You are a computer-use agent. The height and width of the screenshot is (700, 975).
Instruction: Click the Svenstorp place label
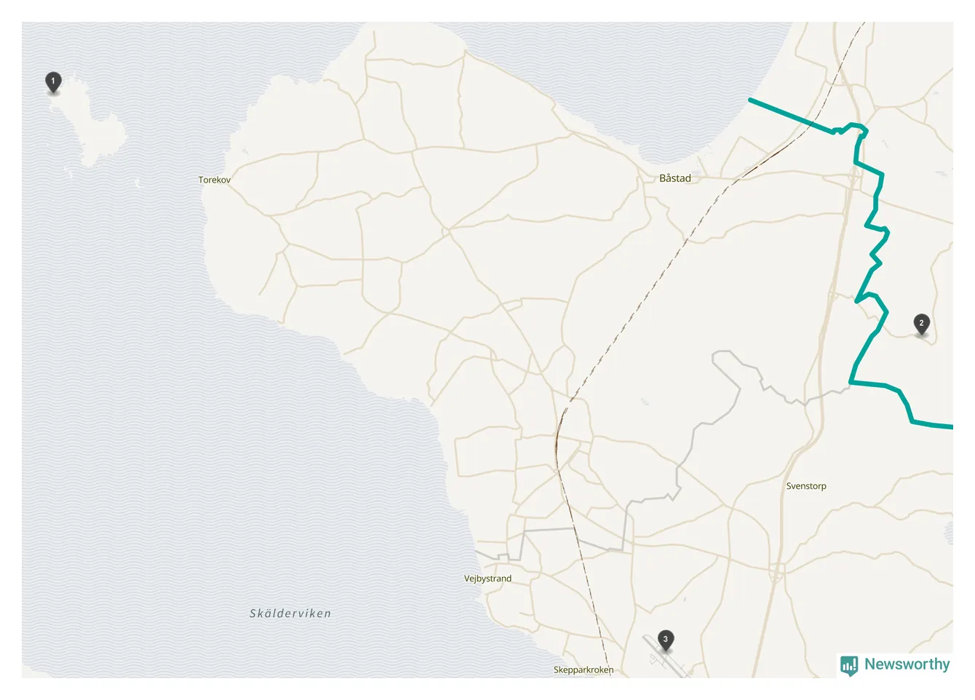pyautogui.click(x=806, y=486)
